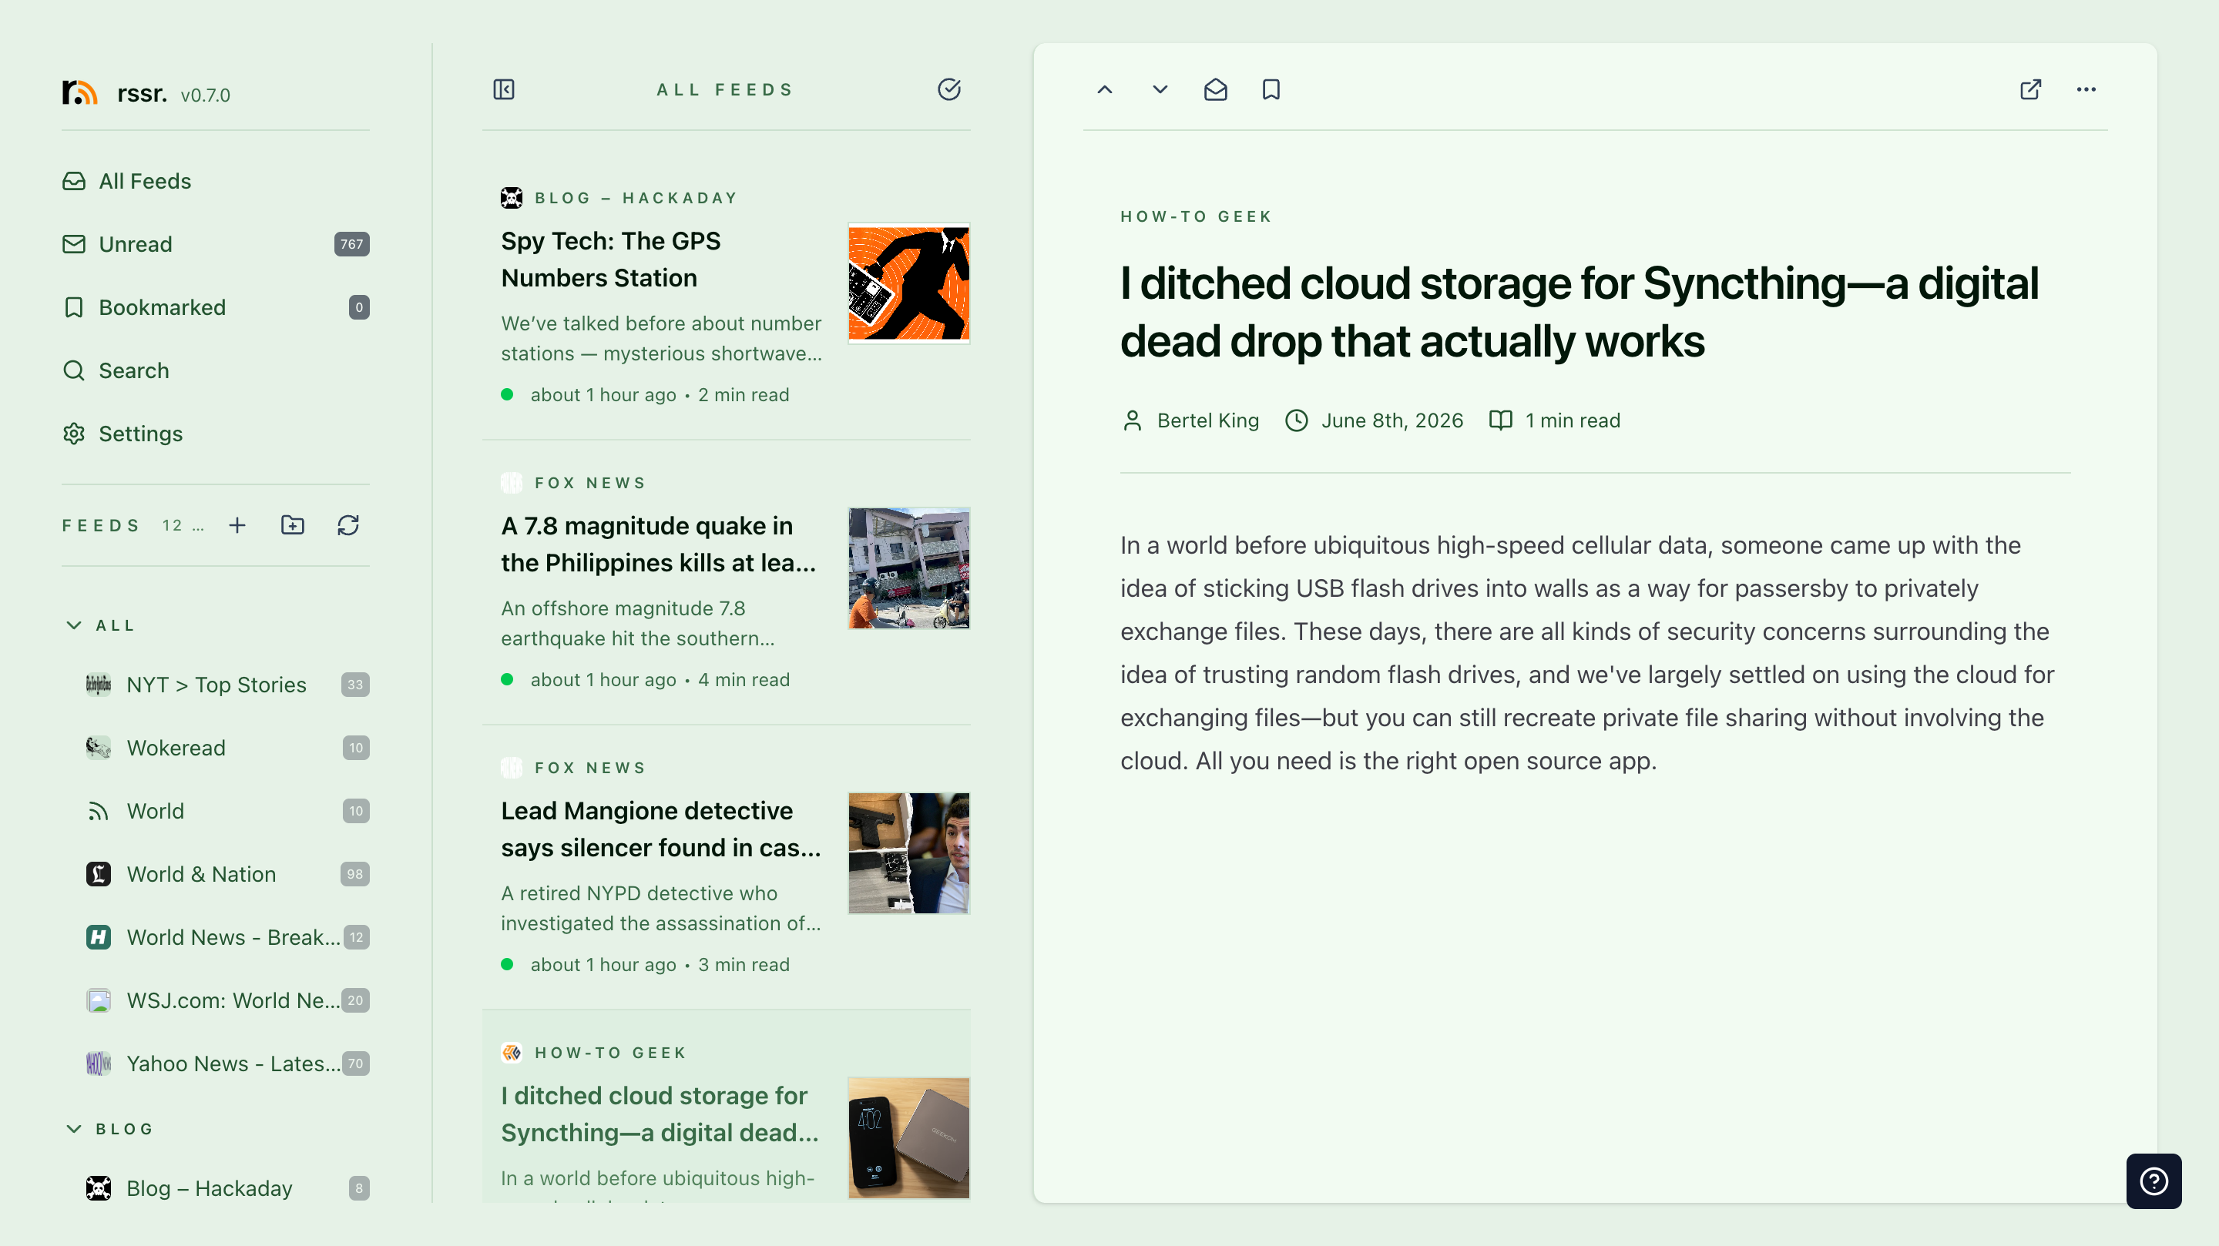Click Wokeread feed favicon
This screenshot has height=1246, width=2219.
[x=98, y=748]
